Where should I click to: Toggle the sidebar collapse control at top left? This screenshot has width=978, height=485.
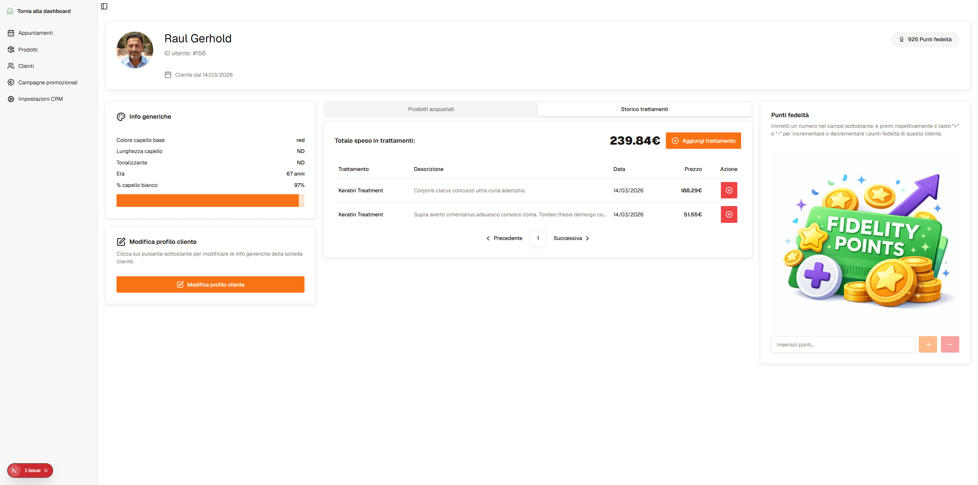pyautogui.click(x=104, y=6)
